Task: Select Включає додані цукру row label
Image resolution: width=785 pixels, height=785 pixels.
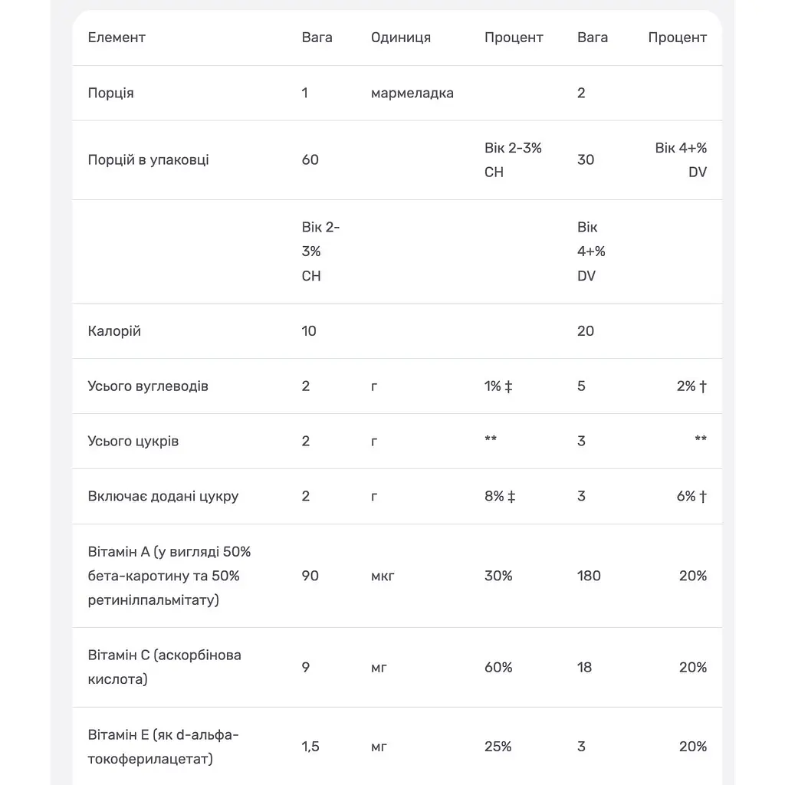Action: (x=163, y=496)
